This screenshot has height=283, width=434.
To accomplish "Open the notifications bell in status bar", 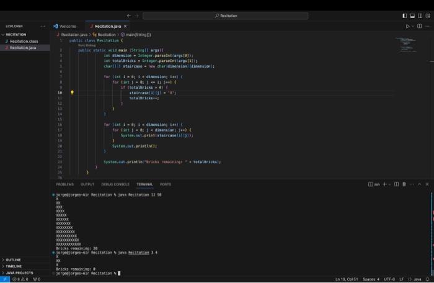I will pyautogui.click(x=427, y=279).
